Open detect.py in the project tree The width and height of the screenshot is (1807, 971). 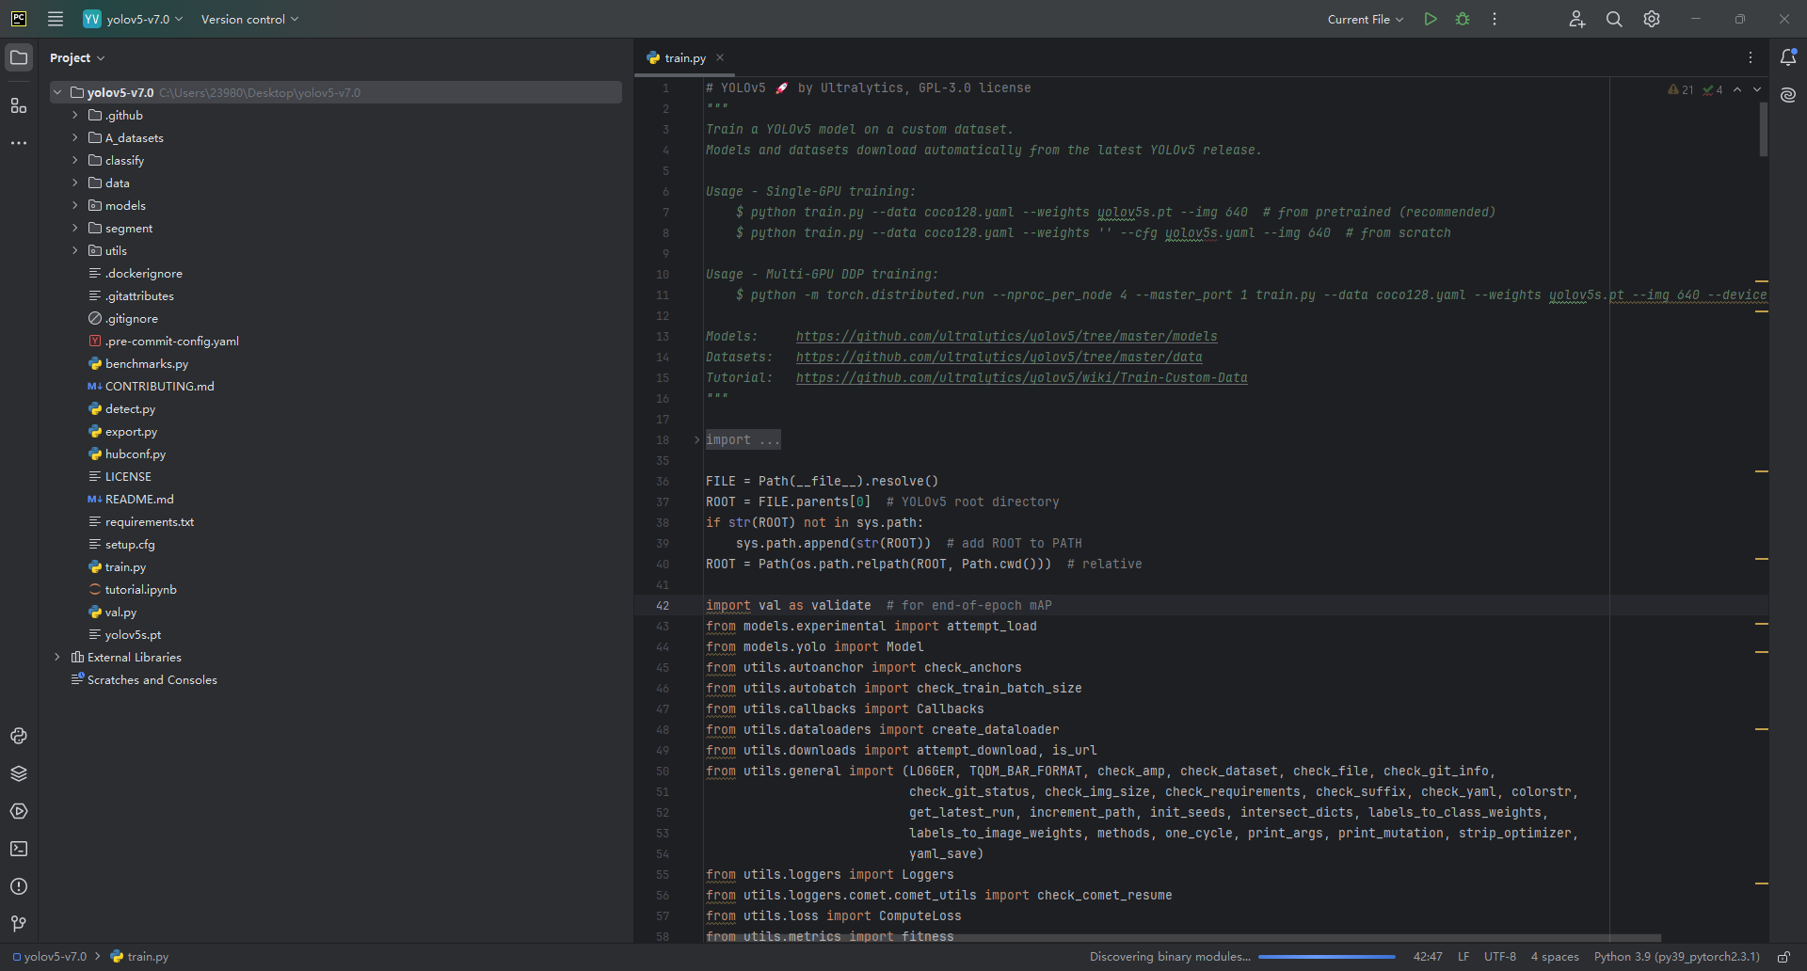[130, 408]
